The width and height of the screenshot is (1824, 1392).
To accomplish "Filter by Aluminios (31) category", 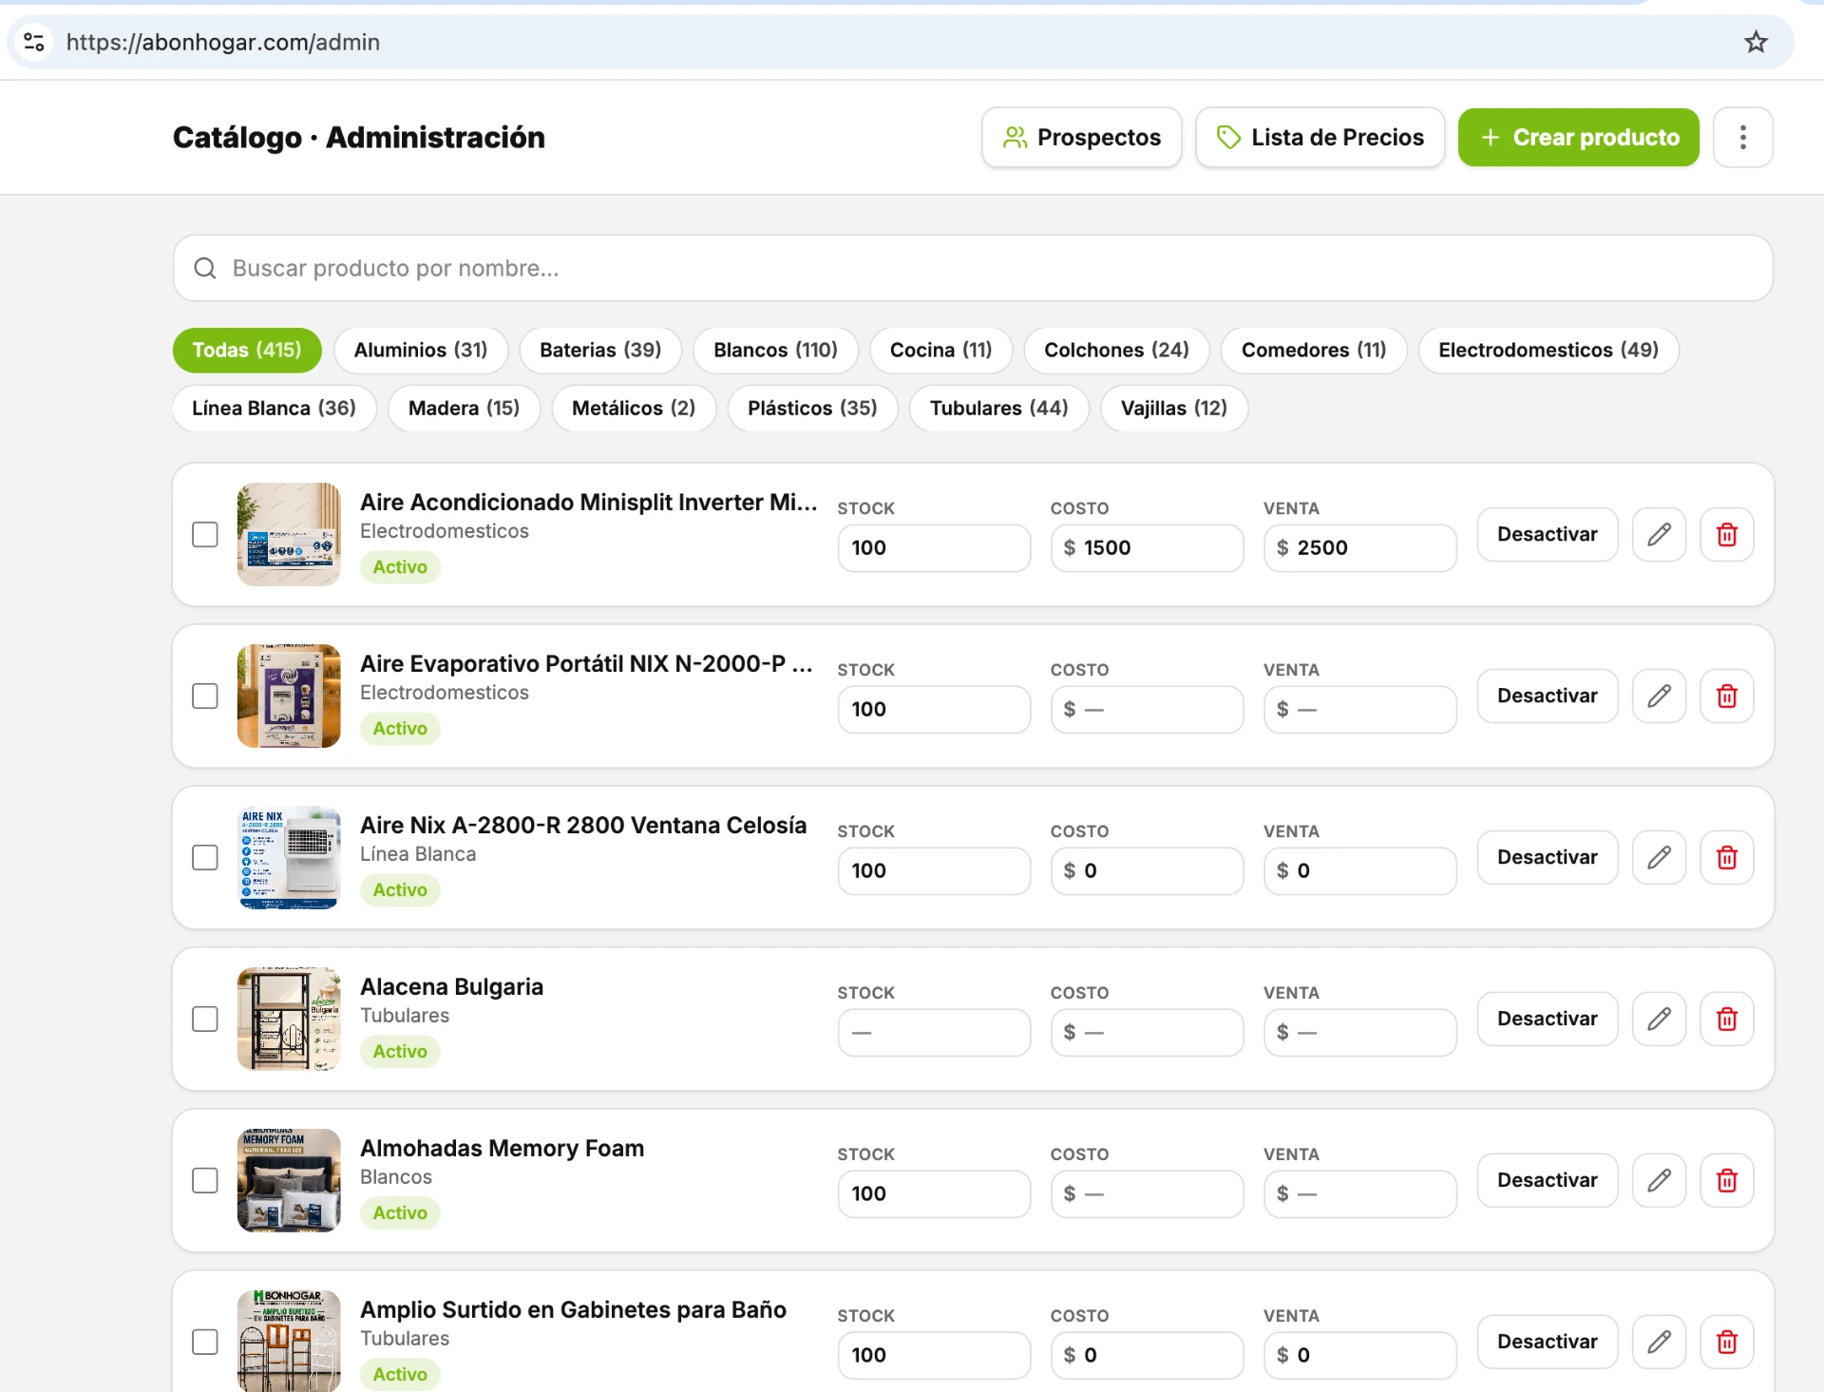I will [x=421, y=350].
